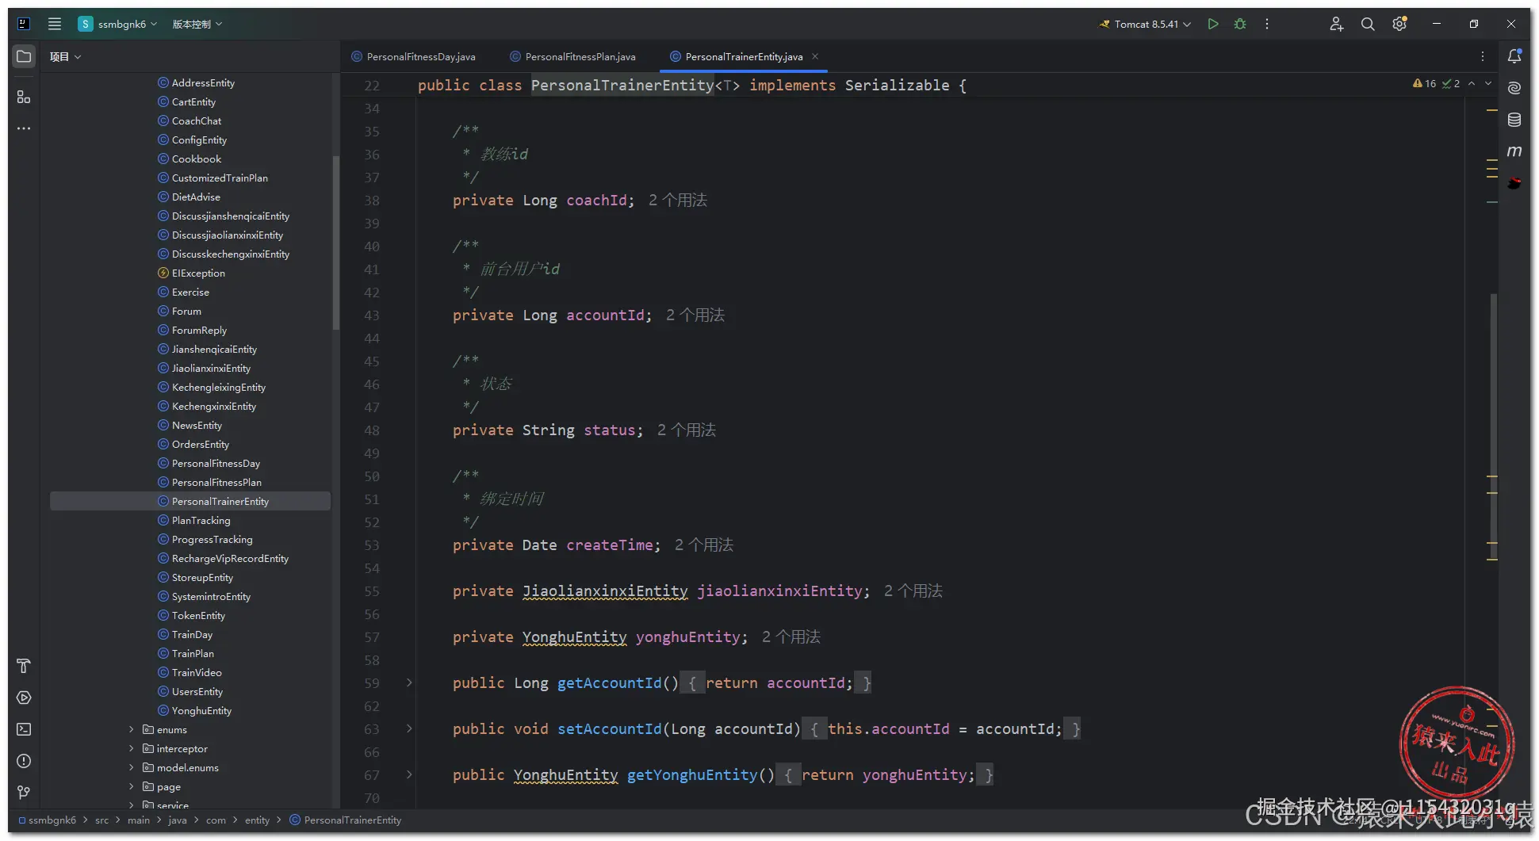The height and width of the screenshot is (841, 1539).
Task: Open the Database tool window
Action: (x=1514, y=120)
